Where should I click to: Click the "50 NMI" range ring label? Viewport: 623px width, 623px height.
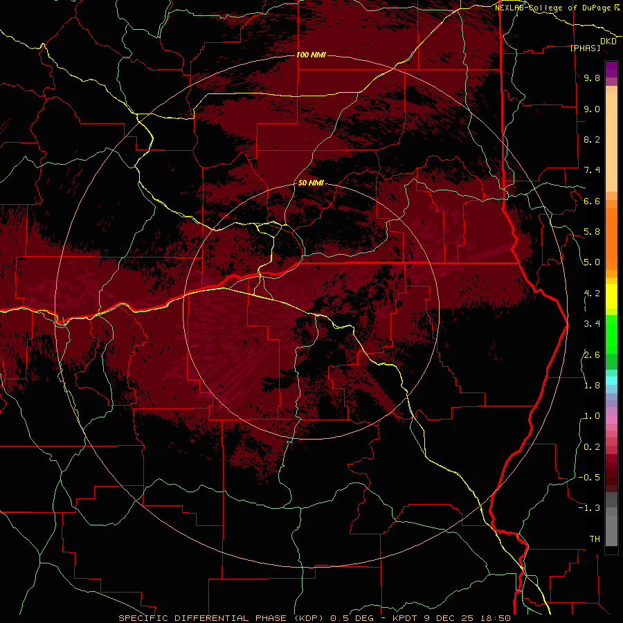[x=311, y=183]
